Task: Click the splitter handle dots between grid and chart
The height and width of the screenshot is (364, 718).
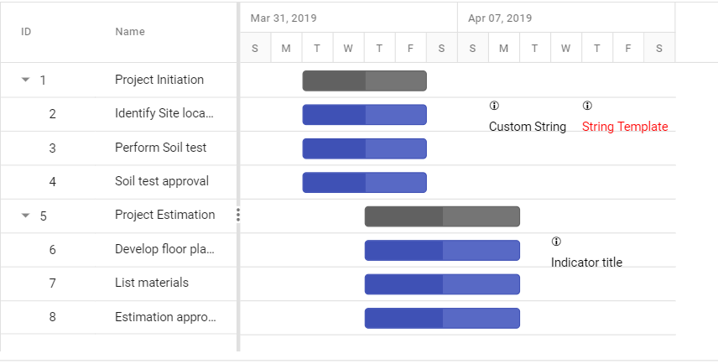Action: click(238, 215)
